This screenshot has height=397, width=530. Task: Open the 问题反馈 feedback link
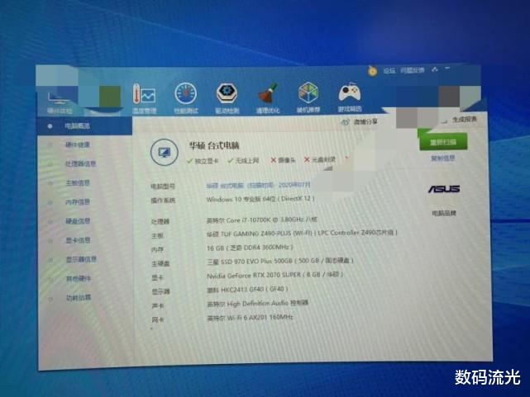(x=412, y=70)
